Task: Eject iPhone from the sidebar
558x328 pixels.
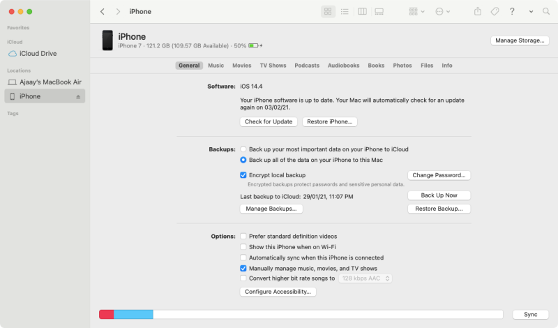Action: click(78, 96)
